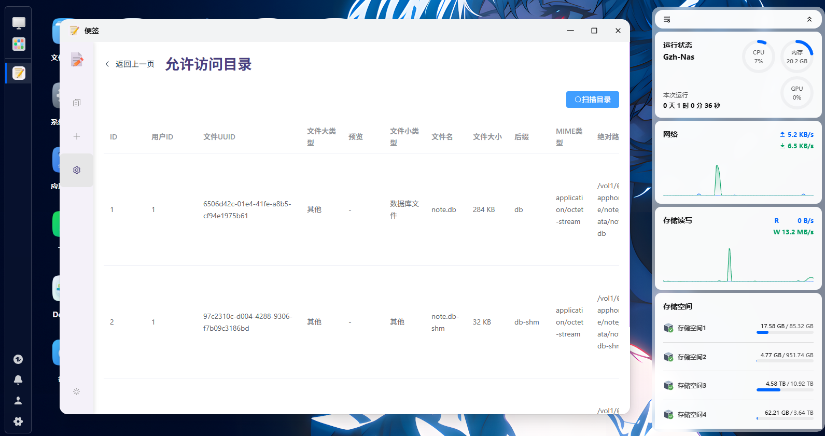The image size is (825, 436).
Task: Open the transfer tasks arrows icon
Action: click(18, 359)
